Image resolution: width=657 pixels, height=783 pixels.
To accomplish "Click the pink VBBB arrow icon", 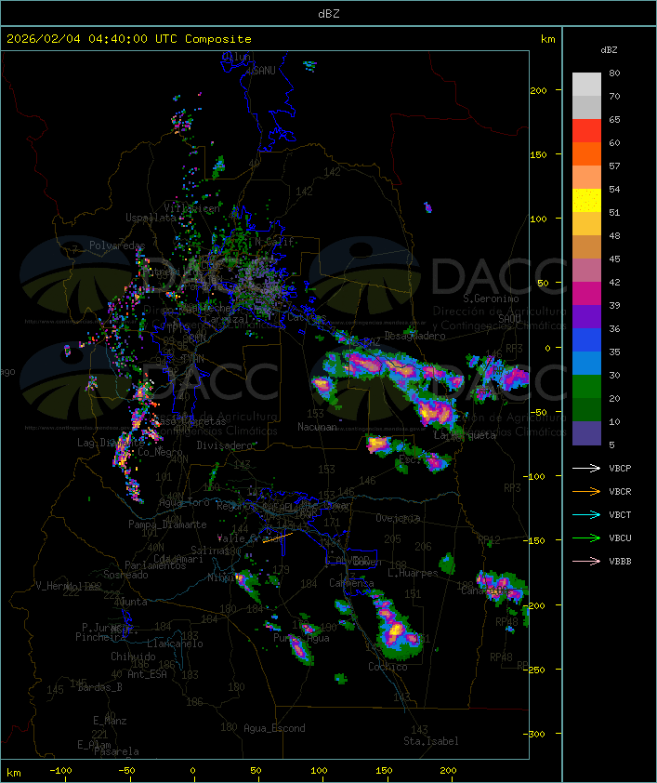I will pos(586,562).
